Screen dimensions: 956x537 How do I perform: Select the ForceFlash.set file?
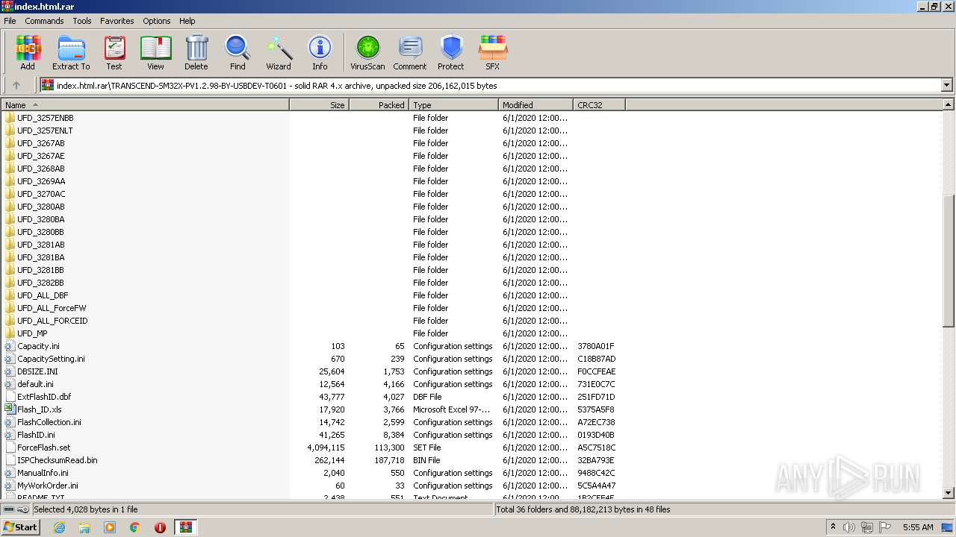point(44,447)
